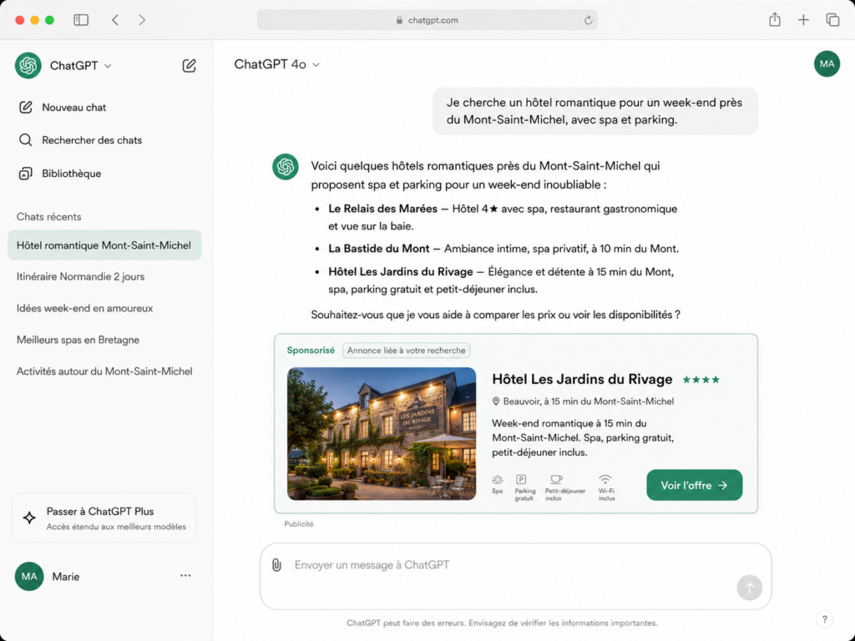Click the ChatGPT avatar beside the response
The width and height of the screenshot is (855, 641).
click(286, 167)
